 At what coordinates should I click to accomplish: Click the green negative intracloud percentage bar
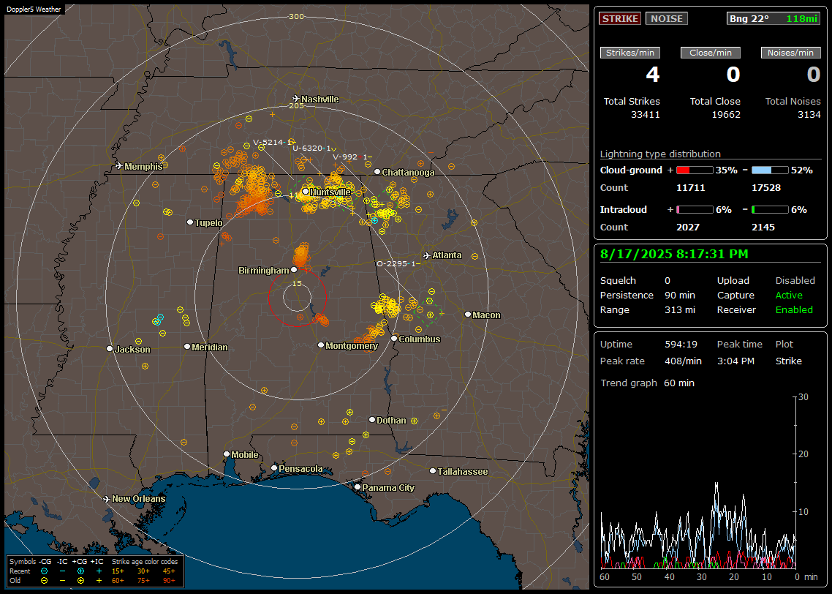(x=770, y=210)
